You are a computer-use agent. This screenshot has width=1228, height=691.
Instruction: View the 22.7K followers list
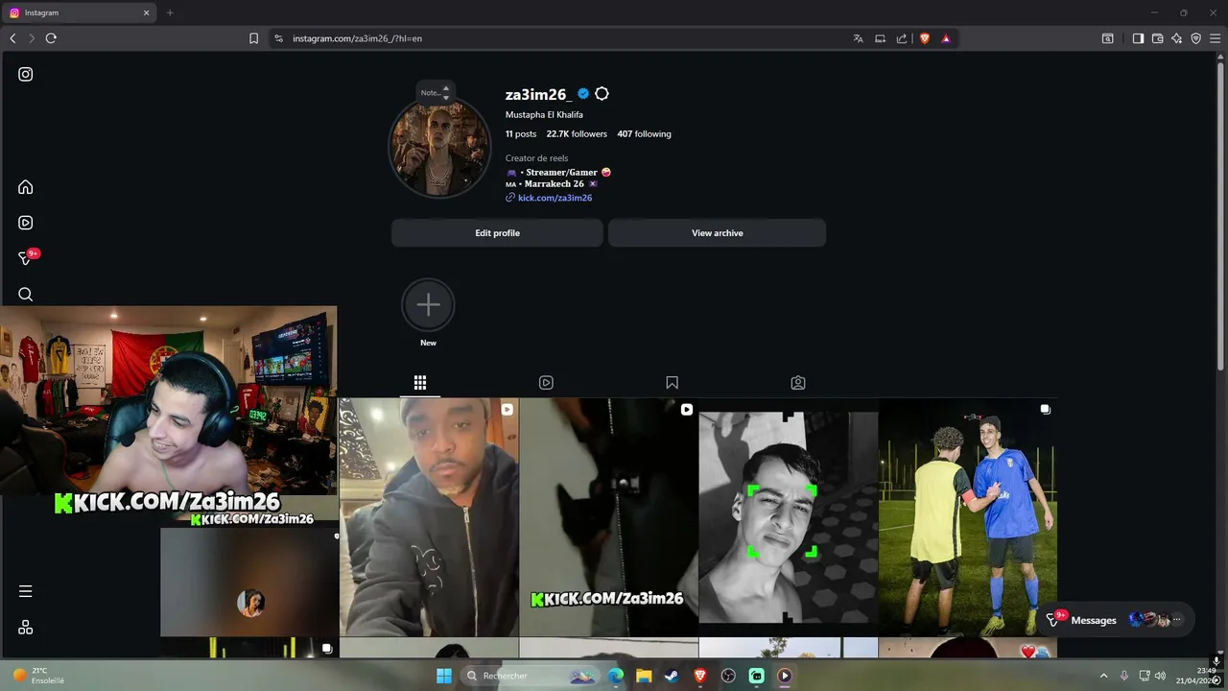[577, 134]
